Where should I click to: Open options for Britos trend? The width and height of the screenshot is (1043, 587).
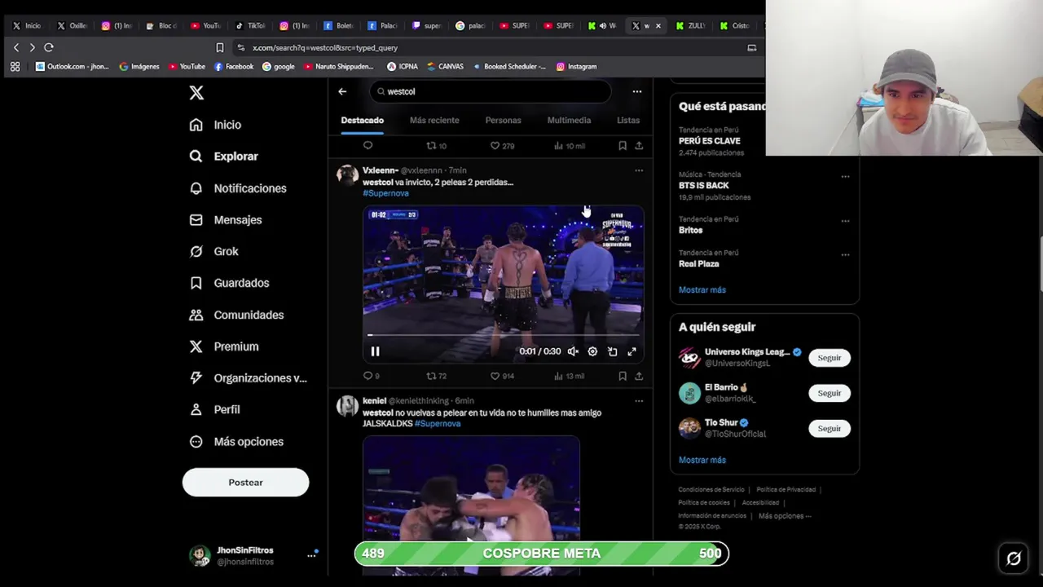pos(845,221)
